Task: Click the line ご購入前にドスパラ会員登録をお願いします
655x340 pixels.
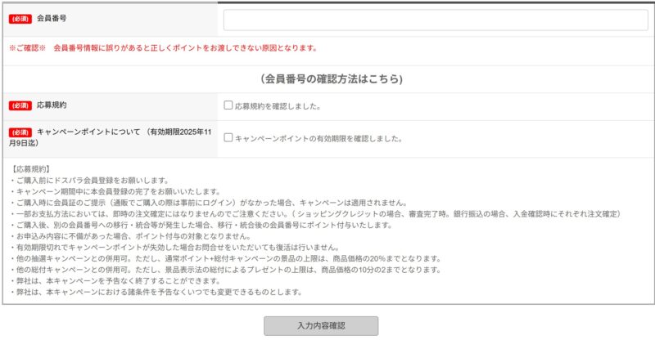Action: pyautogui.click(x=89, y=181)
